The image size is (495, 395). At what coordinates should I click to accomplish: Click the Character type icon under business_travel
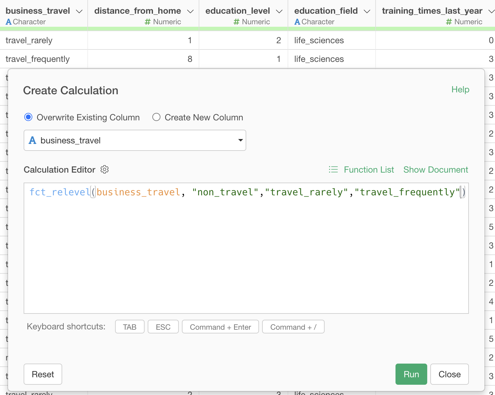click(9, 22)
